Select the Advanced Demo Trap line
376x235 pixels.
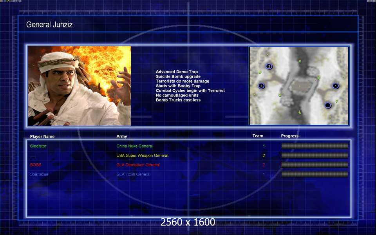[177, 72]
